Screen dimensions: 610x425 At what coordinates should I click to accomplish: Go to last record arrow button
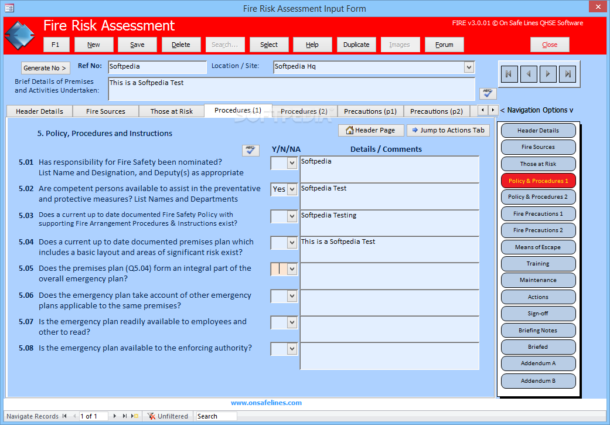pos(568,73)
